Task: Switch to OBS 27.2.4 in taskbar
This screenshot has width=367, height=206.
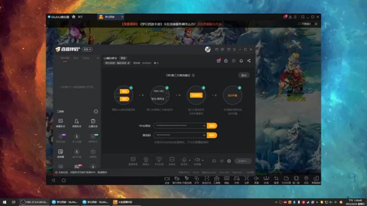Action: pos(34,202)
